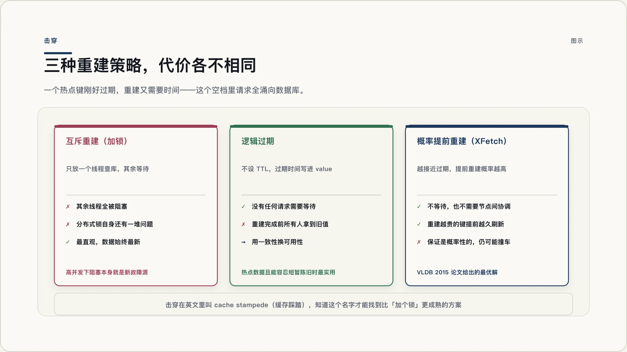Click the subtitle starting 一个热点键刚好过期
This screenshot has height=352, width=627.
click(x=175, y=90)
